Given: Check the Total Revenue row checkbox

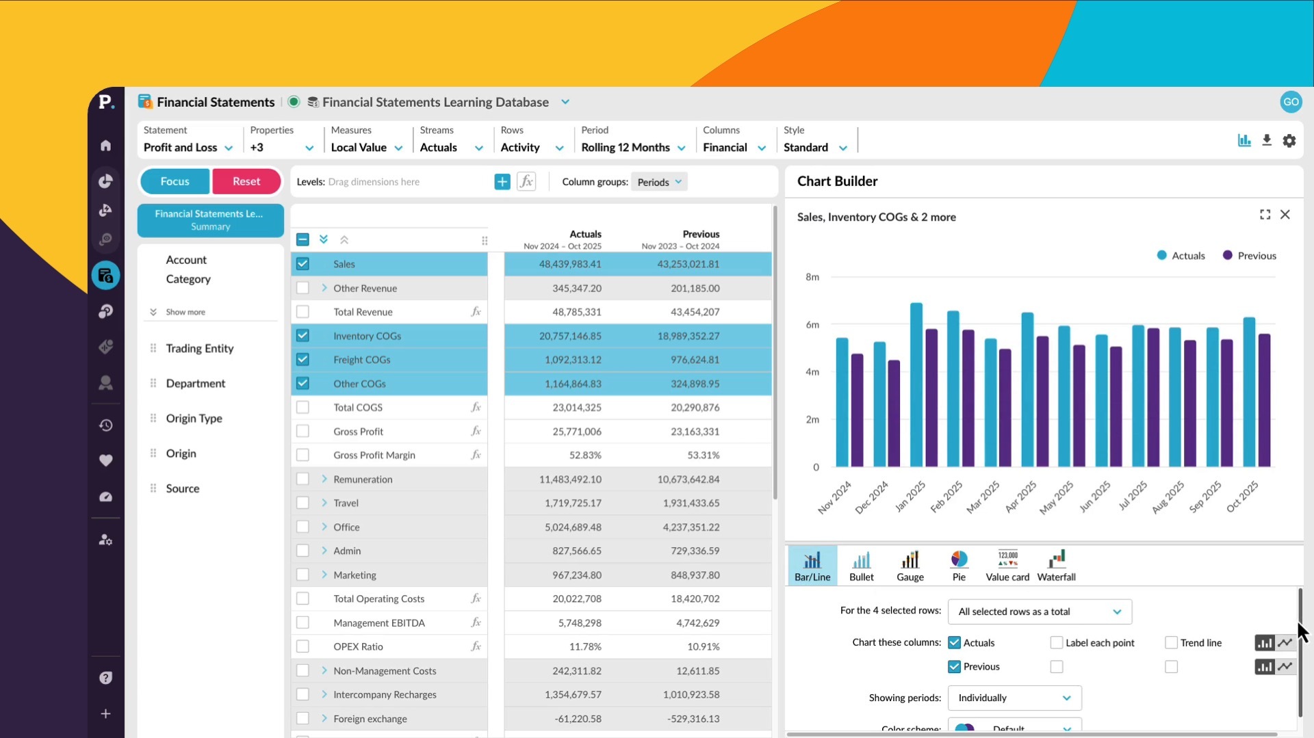Looking at the screenshot, I should pos(302,312).
